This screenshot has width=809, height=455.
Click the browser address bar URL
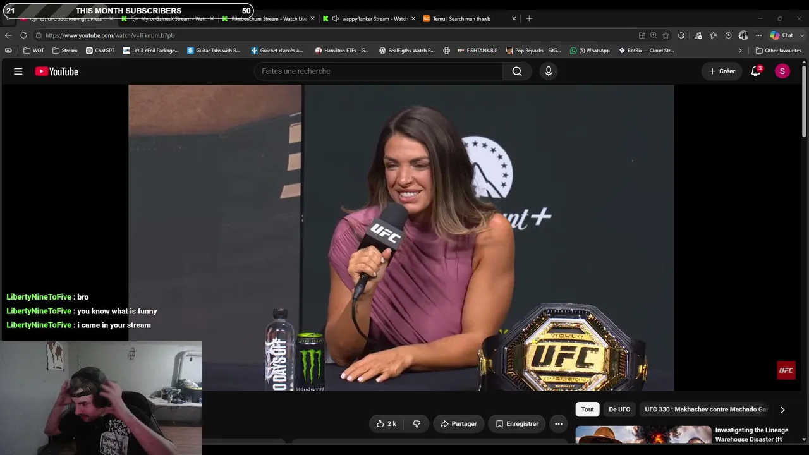(110, 35)
